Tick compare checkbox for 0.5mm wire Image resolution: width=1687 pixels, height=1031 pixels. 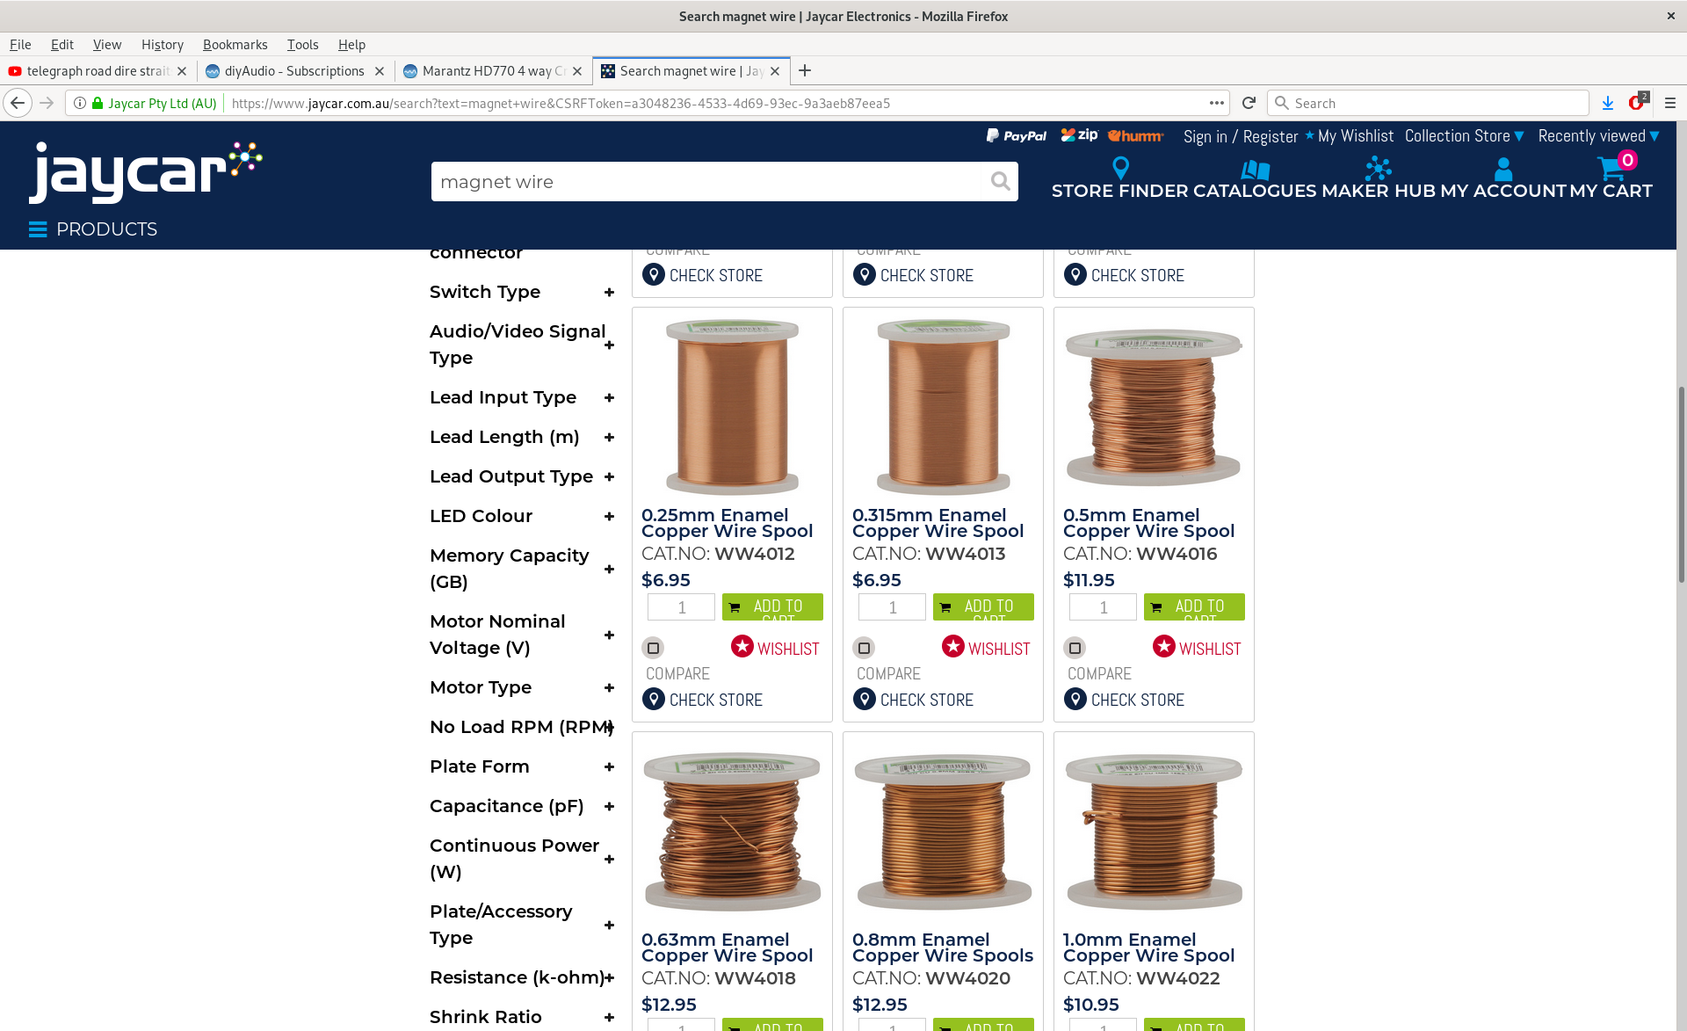1075,648
